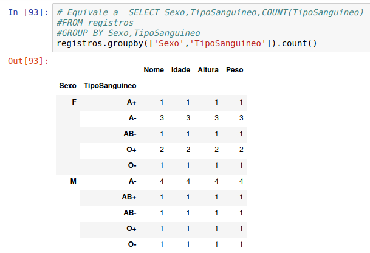Screen dimensions: 370x253
Task: Click Idade value 2 in F O+ row
Action: pos(188,150)
